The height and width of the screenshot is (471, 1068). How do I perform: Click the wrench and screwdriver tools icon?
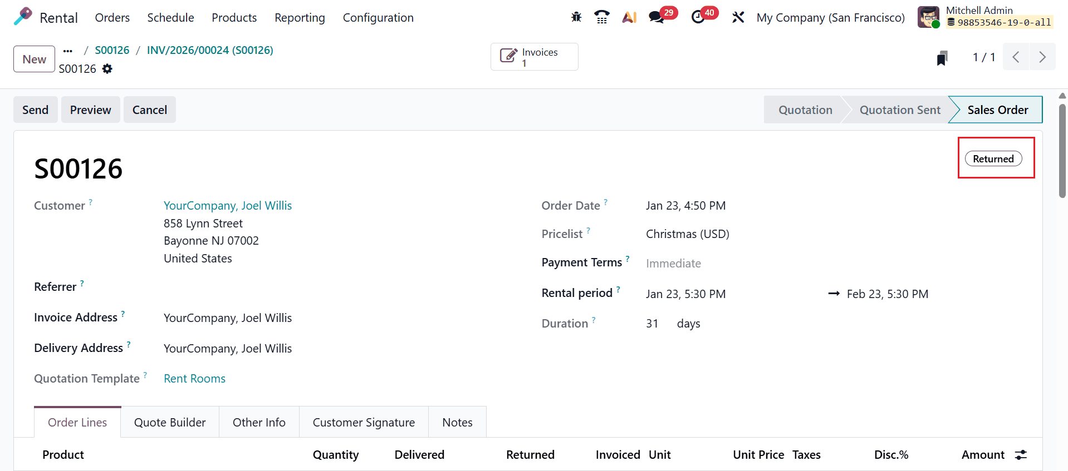[x=738, y=17]
